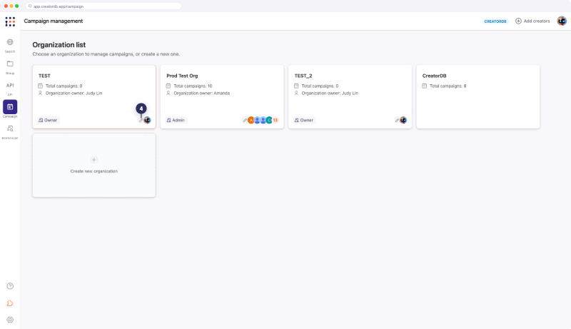Screen dimensions: 571x329
Task: Click the 'Organization list' heading
Action: (59, 45)
